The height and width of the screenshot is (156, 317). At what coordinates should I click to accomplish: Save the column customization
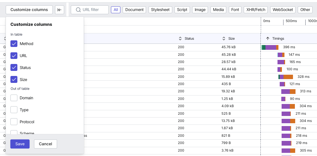tap(20, 144)
